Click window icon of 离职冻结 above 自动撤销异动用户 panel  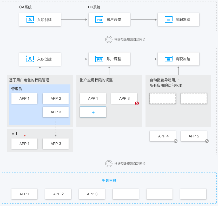(169, 59)
